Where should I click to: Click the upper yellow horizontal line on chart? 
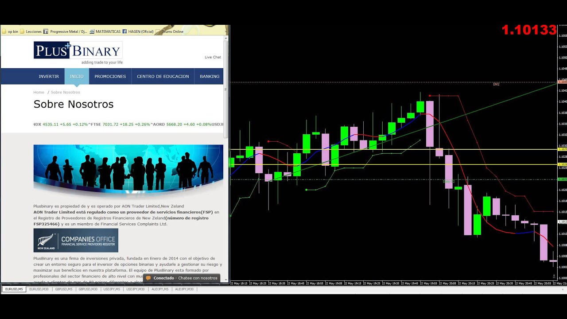point(393,149)
